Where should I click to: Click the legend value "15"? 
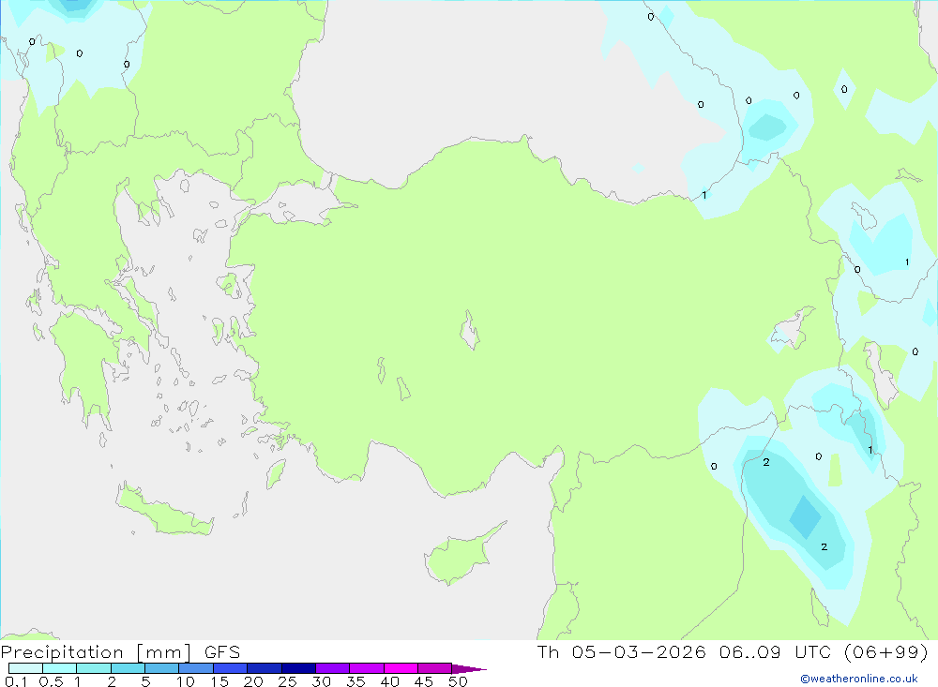pos(219,681)
